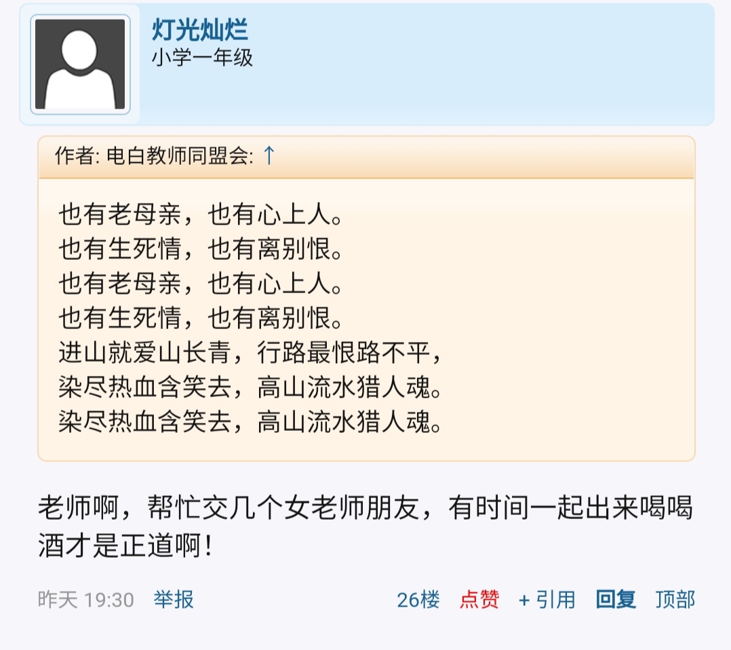The width and height of the screenshot is (731, 650).
Task: Go back to top with 顶部
Action: pyautogui.click(x=675, y=599)
